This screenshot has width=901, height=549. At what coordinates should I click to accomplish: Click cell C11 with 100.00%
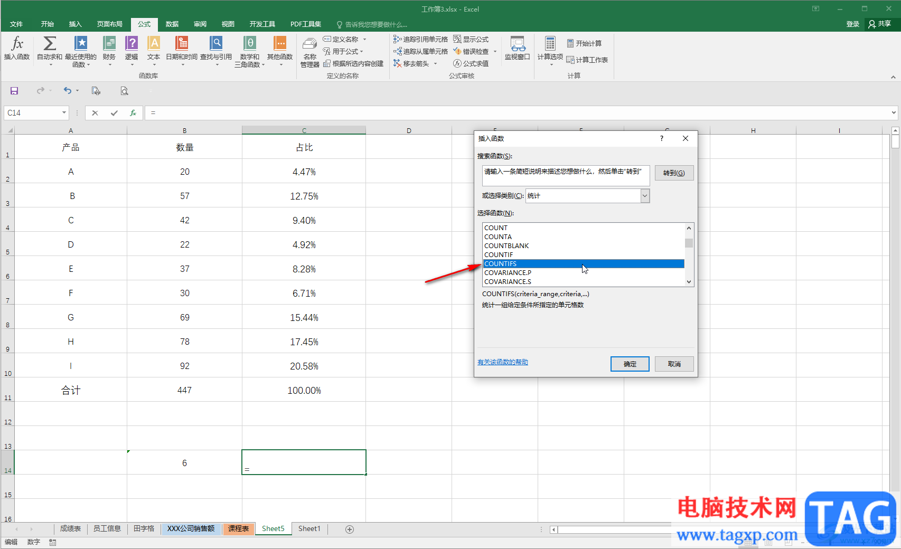click(304, 390)
